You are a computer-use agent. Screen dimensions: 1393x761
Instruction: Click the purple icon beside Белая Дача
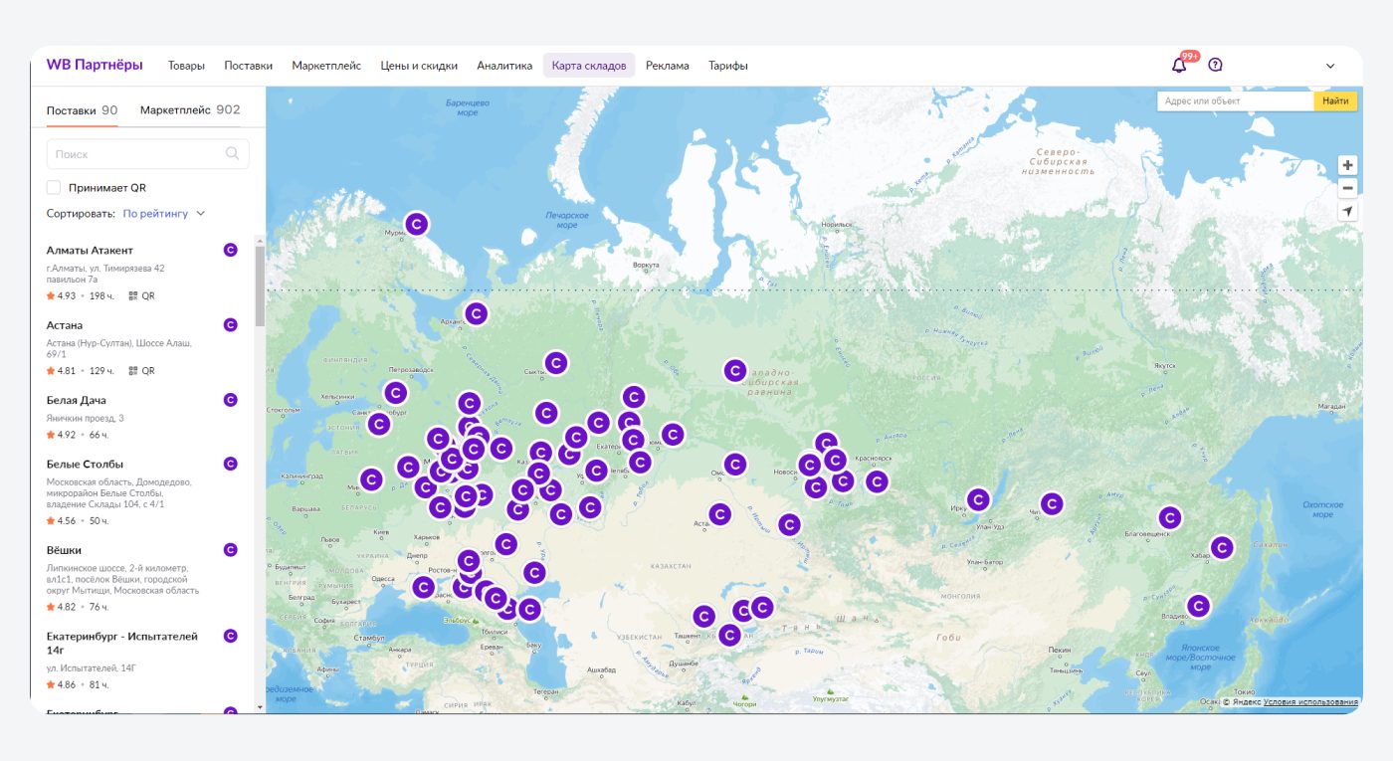(x=231, y=400)
